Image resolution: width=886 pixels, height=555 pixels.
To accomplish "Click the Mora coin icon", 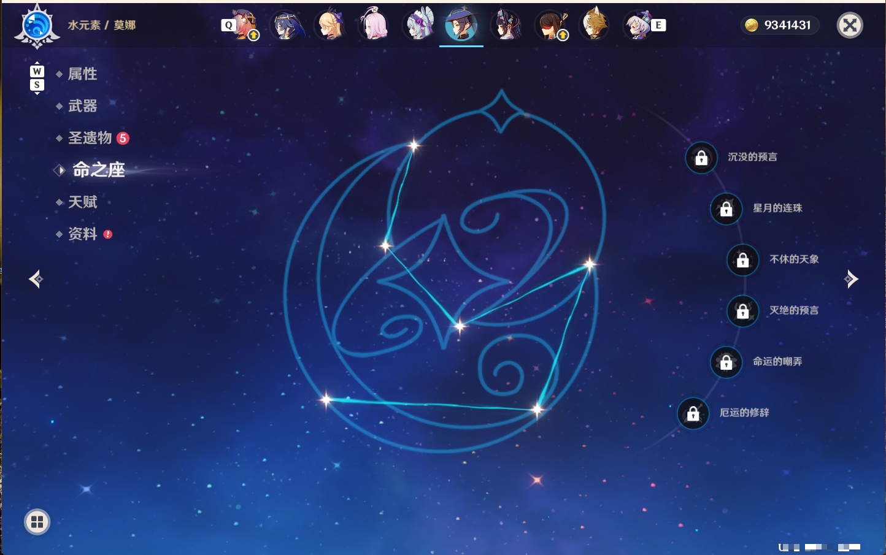I will (752, 25).
